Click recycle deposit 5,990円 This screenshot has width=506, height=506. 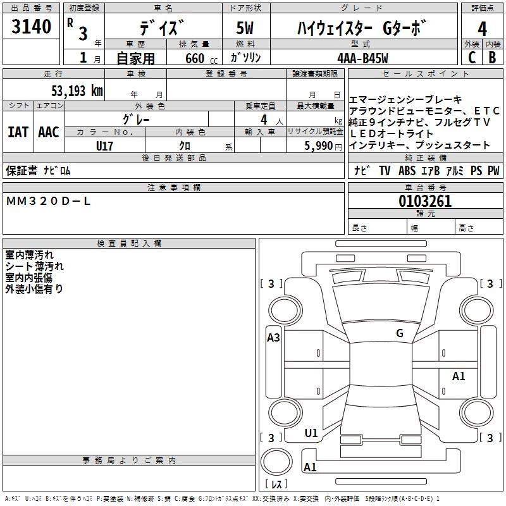[x=323, y=146]
